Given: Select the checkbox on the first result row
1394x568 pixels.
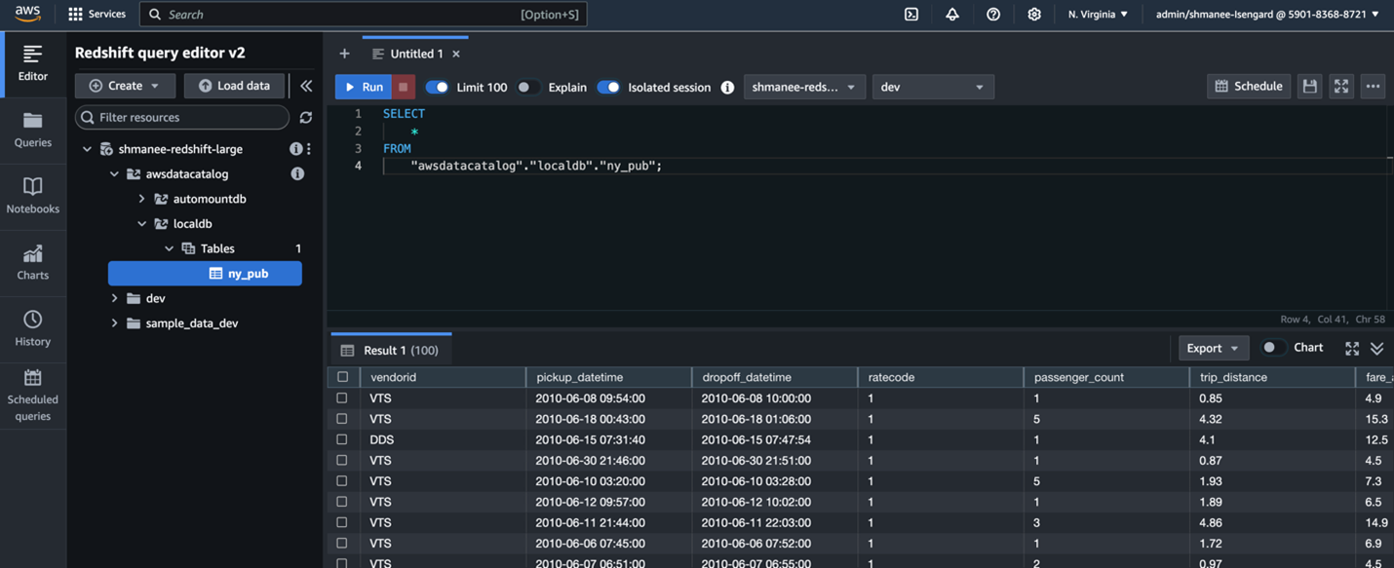Looking at the screenshot, I should [341, 398].
